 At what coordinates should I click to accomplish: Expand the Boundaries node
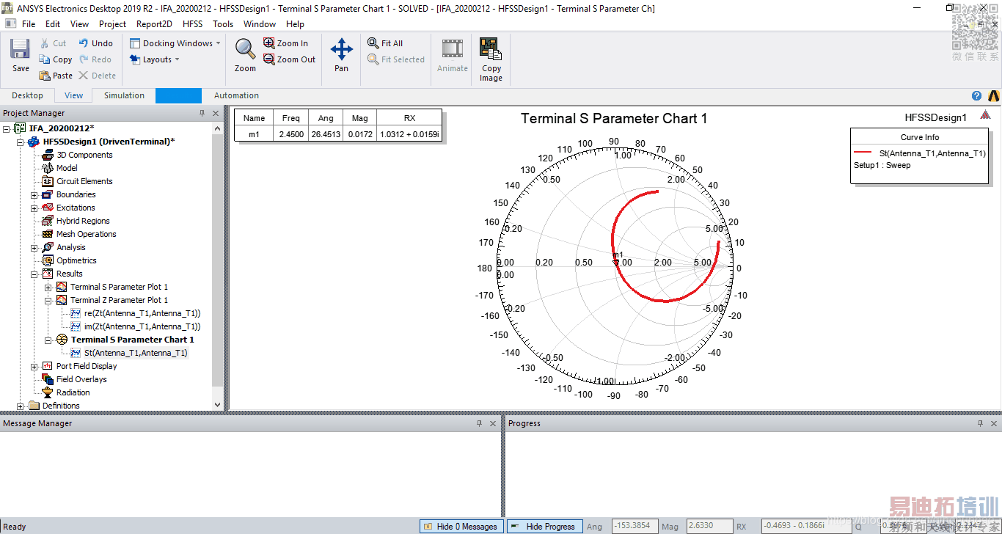coord(34,194)
